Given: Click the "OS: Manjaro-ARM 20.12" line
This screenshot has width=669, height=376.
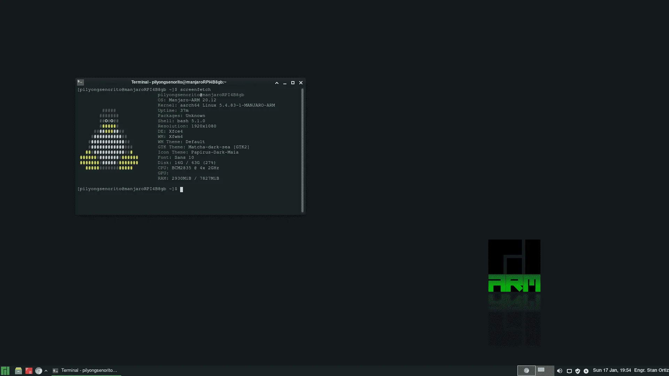Looking at the screenshot, I should tap(187, 100).
